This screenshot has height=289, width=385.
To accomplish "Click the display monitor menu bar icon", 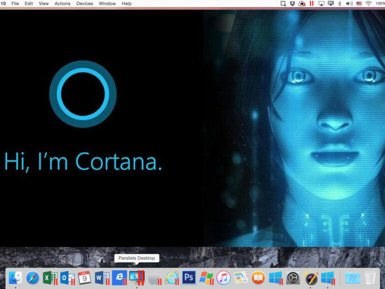I will [x=330, y=3].
